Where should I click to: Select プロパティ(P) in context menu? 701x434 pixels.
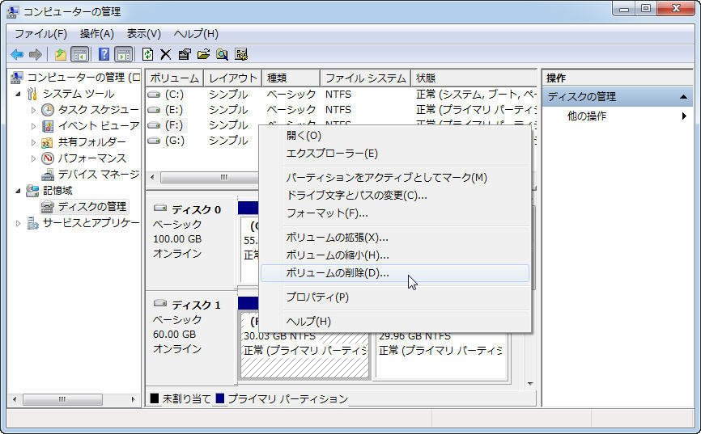(396, 297)
